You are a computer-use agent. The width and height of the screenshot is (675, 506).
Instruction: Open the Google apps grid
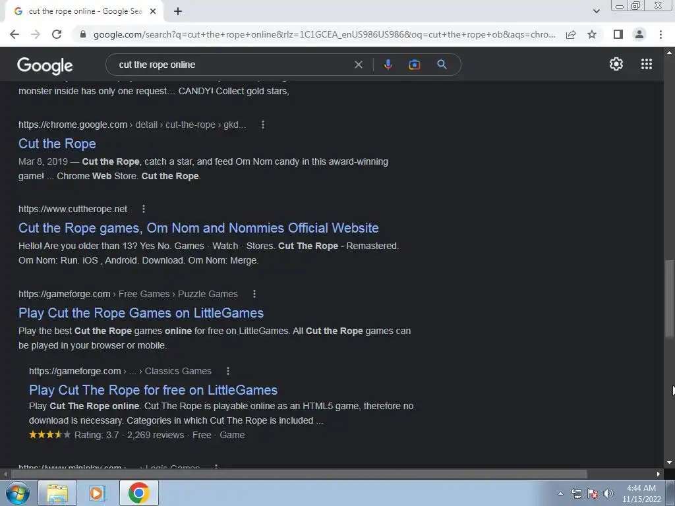click(x=646, y=64)
